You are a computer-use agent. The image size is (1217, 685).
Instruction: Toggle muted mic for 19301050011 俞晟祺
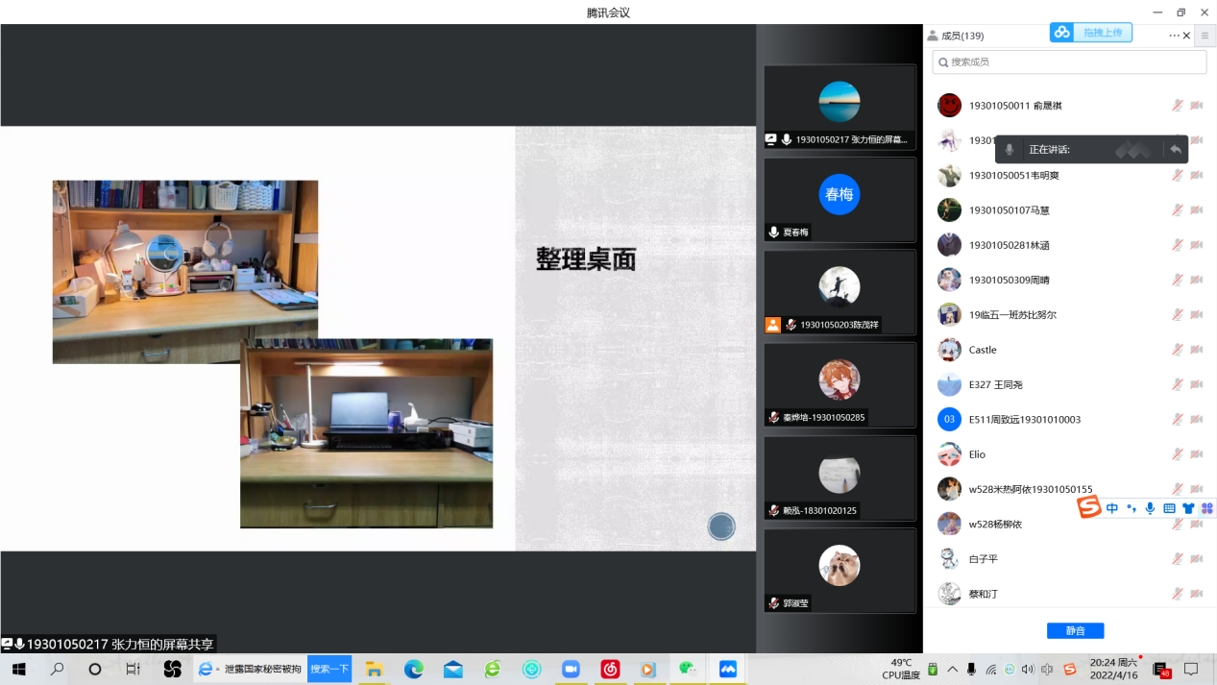(1178, 106)
